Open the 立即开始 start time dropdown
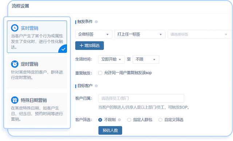This screenshot has width=233, height=141. [x=111, y=59]
